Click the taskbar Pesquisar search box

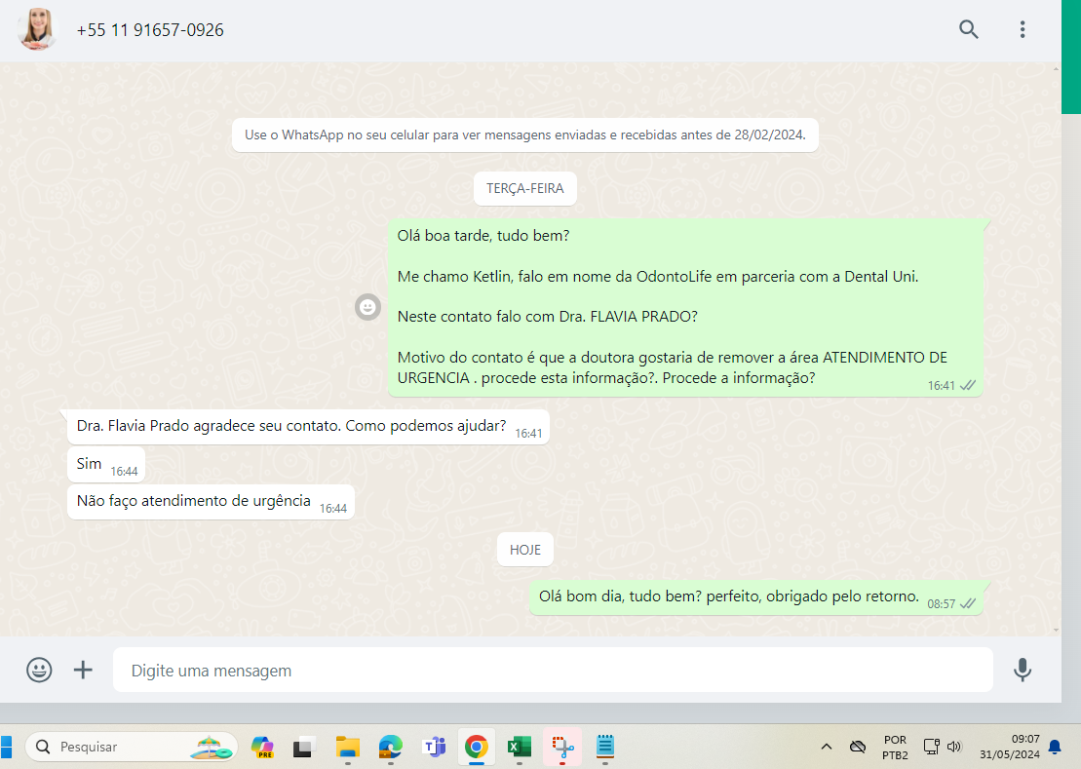coord(131,747)
